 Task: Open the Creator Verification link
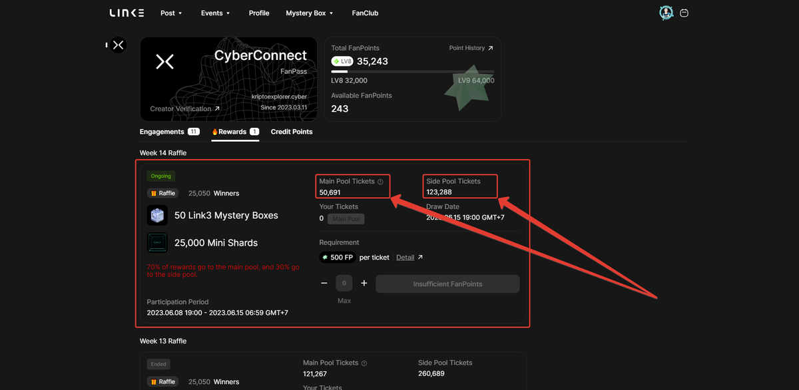[184, 108]
